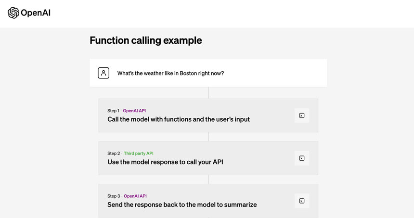Click the OpenAI wordmark text

35,13
